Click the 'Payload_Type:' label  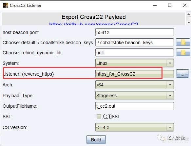point(18,96)
